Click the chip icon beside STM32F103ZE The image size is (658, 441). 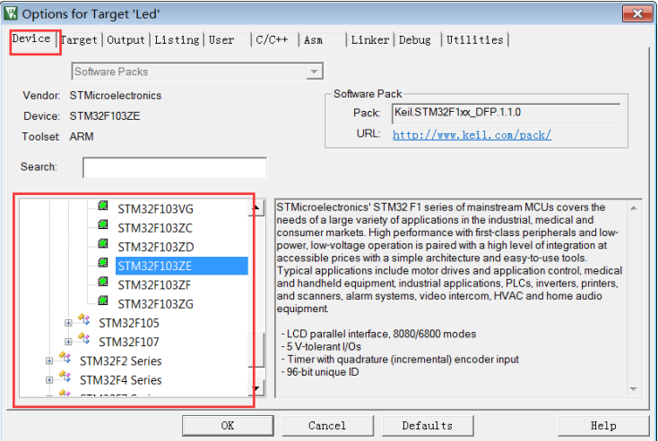tap(103, 263)
